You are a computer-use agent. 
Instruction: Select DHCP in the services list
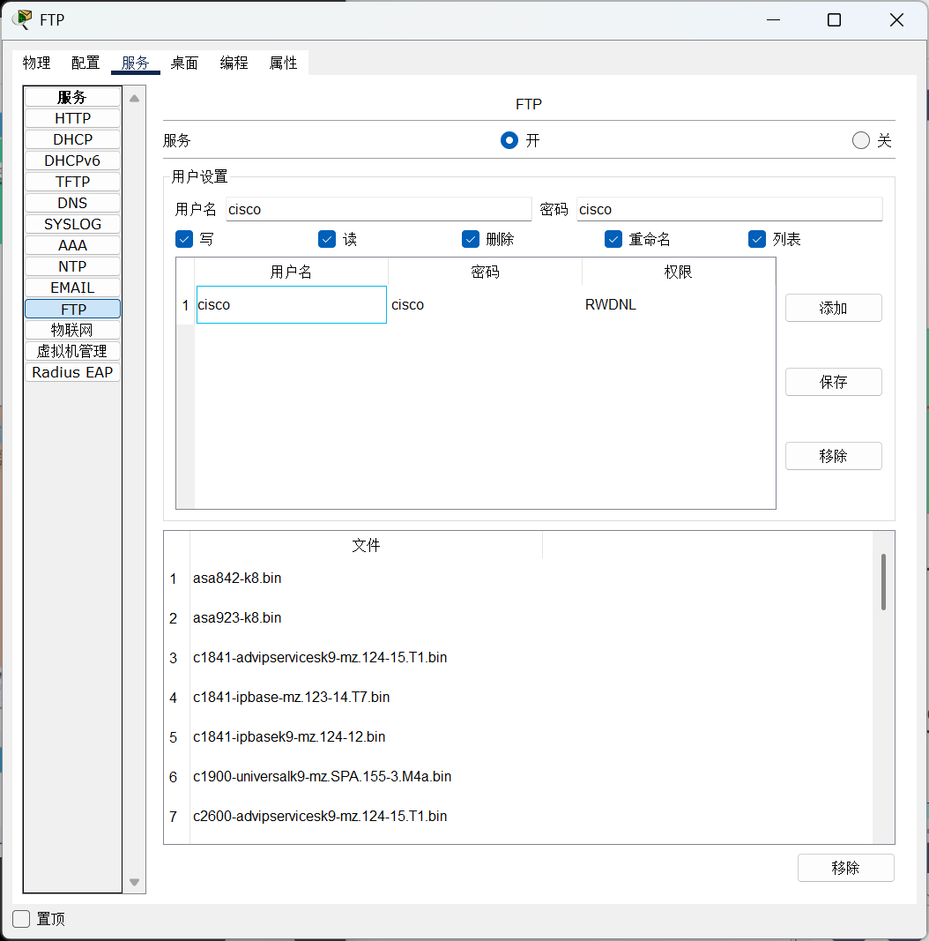tap(72, 139)
